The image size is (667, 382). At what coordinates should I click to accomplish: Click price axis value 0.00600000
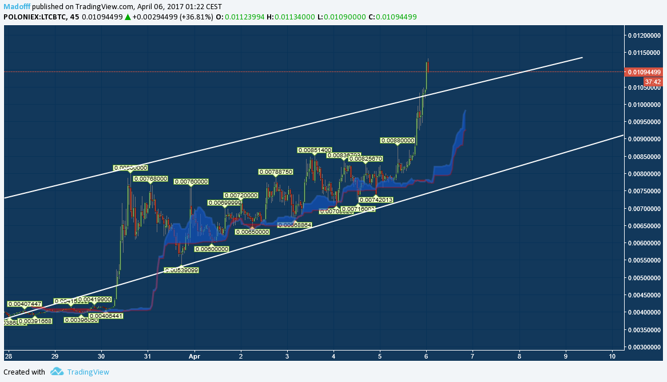coord(645,243)
